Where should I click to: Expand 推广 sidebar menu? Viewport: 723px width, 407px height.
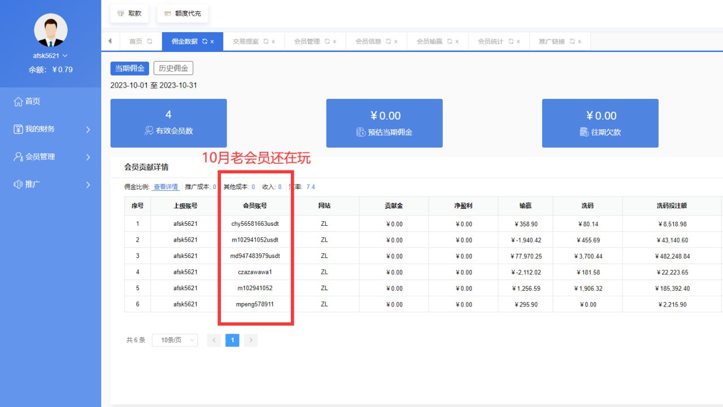(51, 185)
